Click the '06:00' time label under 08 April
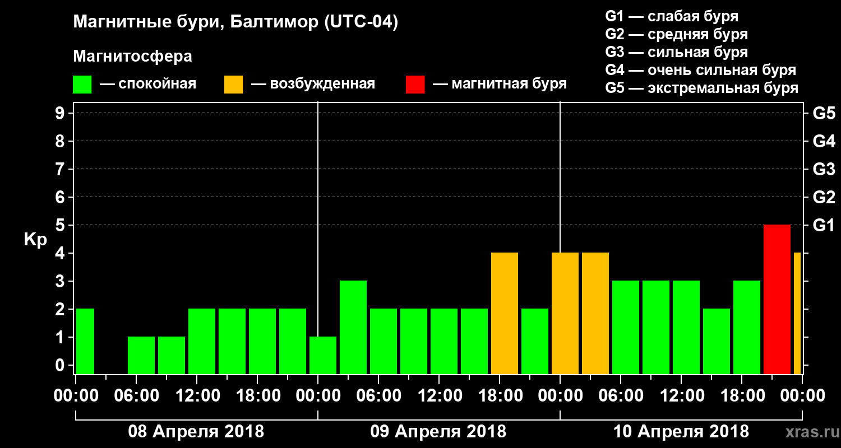 coord(136,396)
